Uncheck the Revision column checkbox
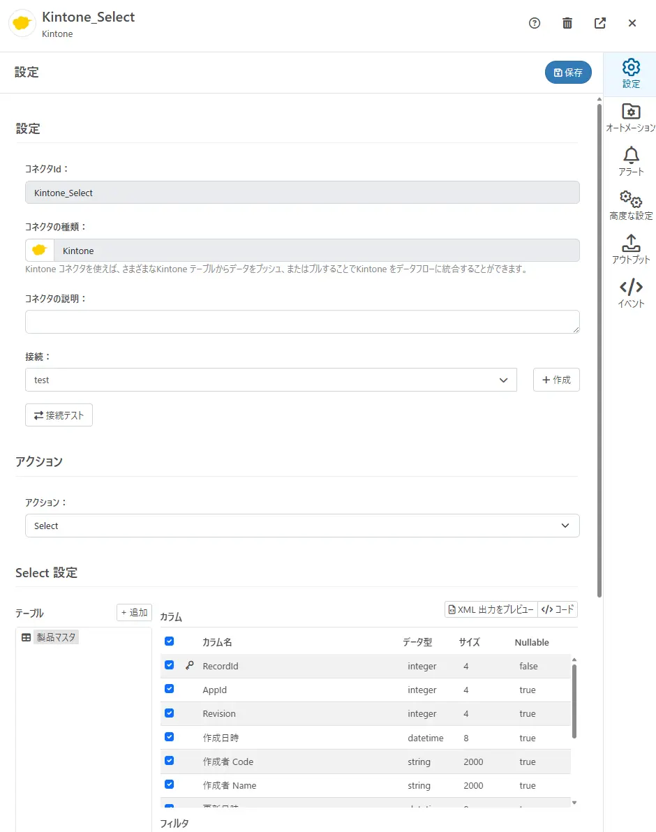The height and width of the screenshot is (832, 656). pos(169,713)
